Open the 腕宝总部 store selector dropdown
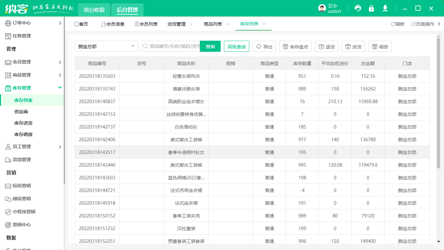Viewport: 444px width, 250px height. (x=106, y=46)
